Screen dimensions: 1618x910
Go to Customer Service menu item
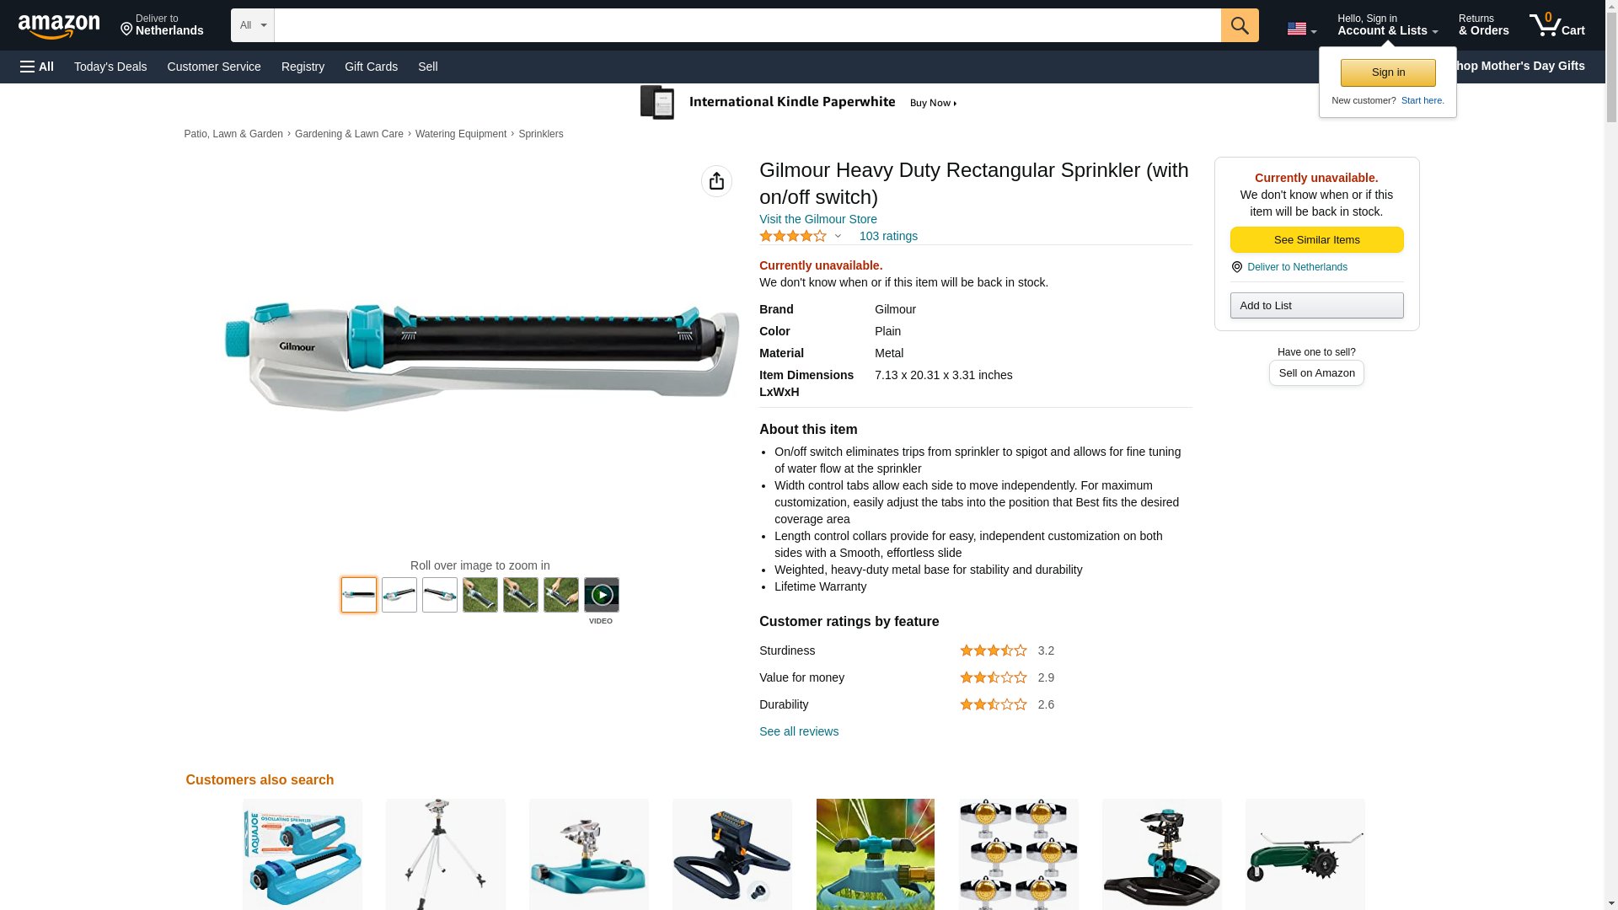point(214,67)
